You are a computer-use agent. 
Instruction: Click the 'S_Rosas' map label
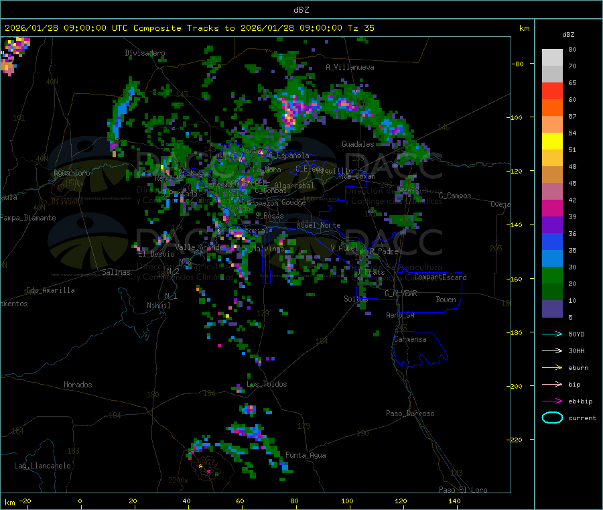click(x=269, y=216)
